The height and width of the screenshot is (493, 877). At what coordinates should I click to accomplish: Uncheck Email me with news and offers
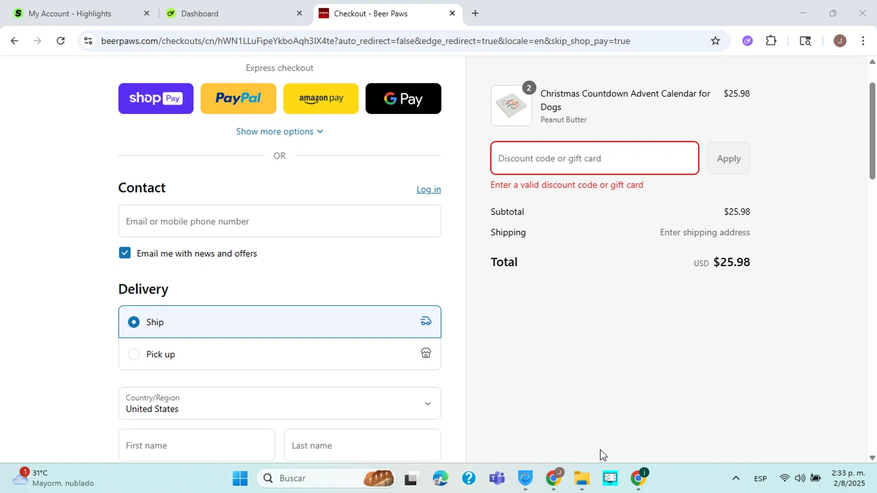click(125, 253)
